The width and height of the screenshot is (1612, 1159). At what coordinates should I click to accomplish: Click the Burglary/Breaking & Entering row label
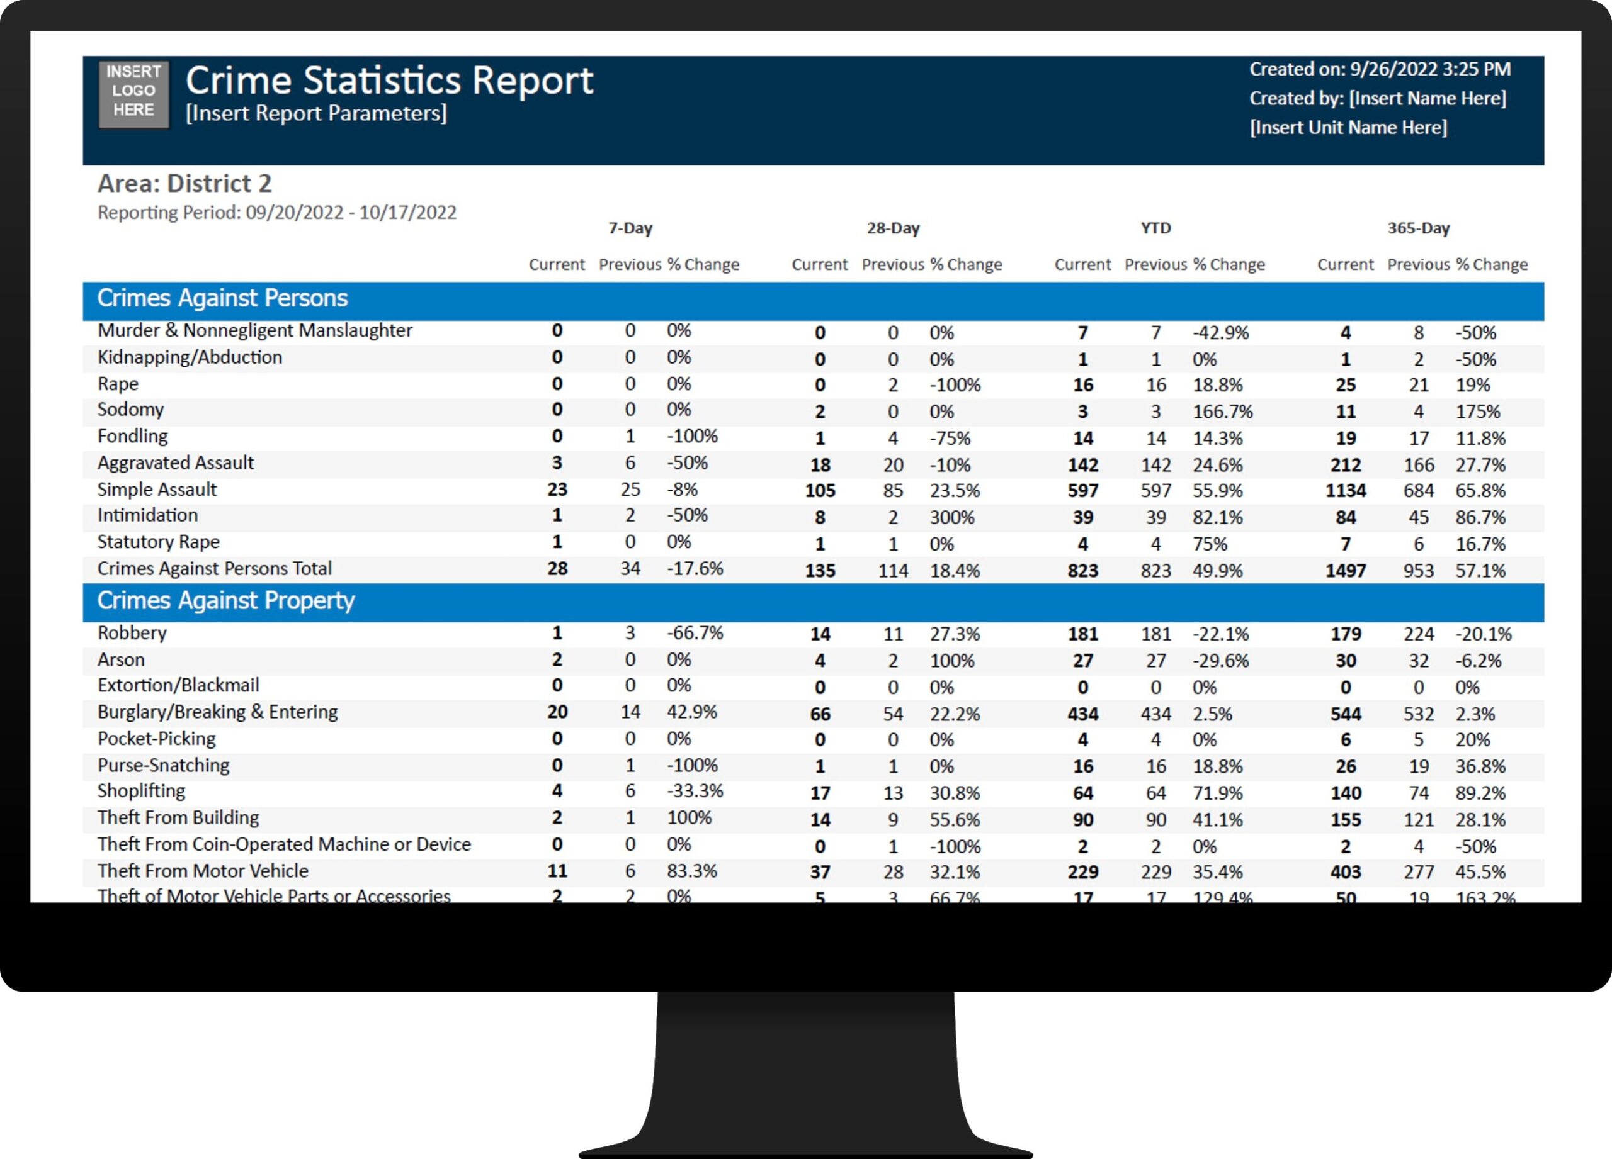pos(217,712)
